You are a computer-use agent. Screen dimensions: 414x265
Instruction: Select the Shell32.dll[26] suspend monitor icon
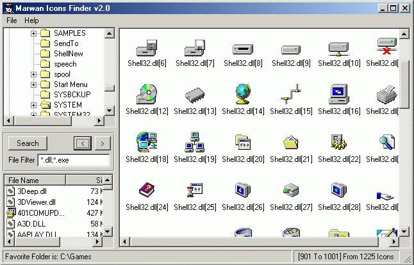(243, 190)
